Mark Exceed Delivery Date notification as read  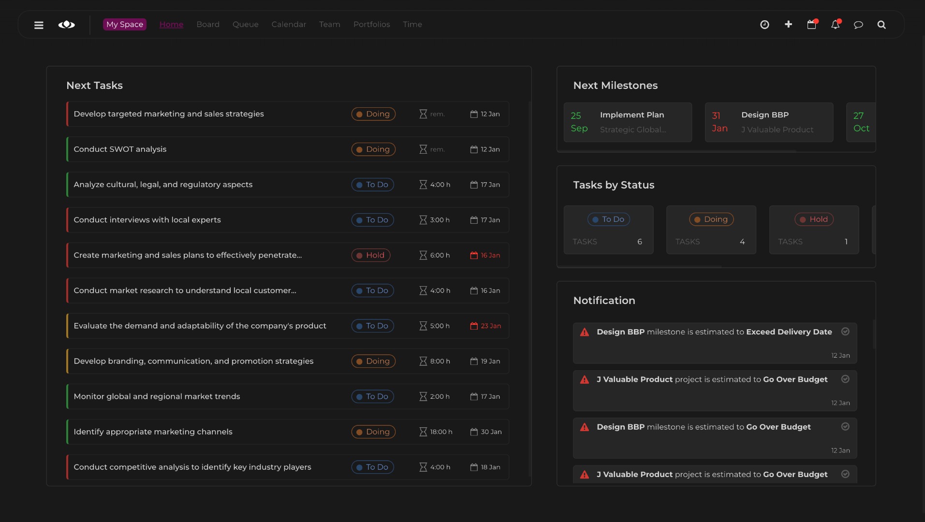click(845, 332)
